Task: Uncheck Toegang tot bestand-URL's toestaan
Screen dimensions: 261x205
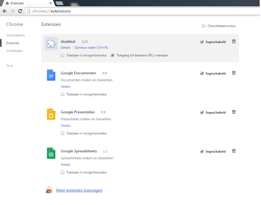Action: pyautogui.click(x=112, y=55)
